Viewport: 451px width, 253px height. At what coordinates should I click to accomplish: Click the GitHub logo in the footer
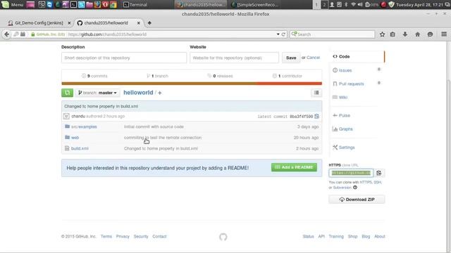click(x=223, y=237)
